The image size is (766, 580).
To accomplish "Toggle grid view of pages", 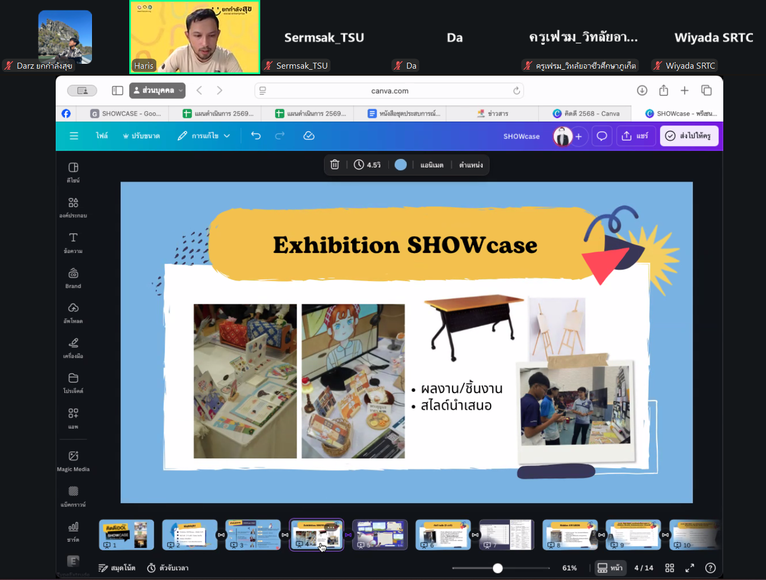I will pos(670,568).
